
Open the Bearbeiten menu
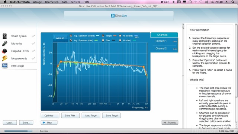click(x=52, y=2)
